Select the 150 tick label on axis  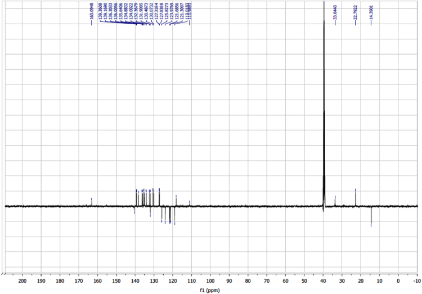tap(116, 280)
